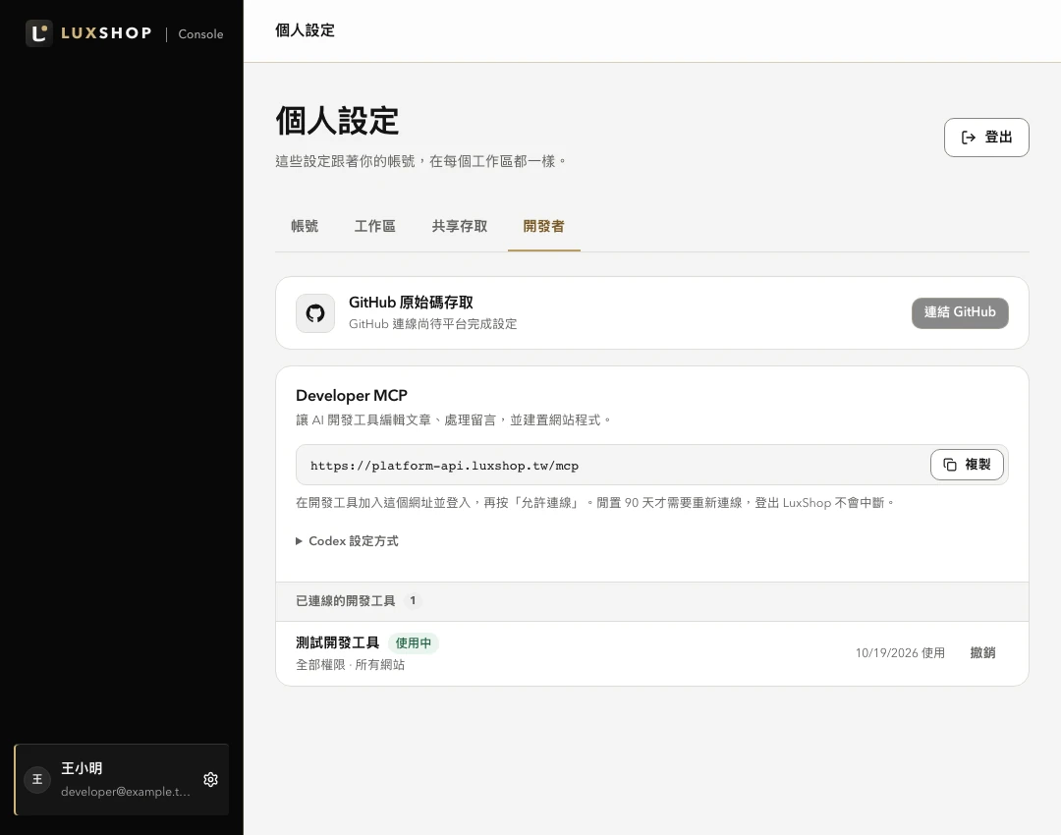Click the LuxShop logo icon
The height and width of the screenshot is (835, 1061).
(x=38, y=33)
